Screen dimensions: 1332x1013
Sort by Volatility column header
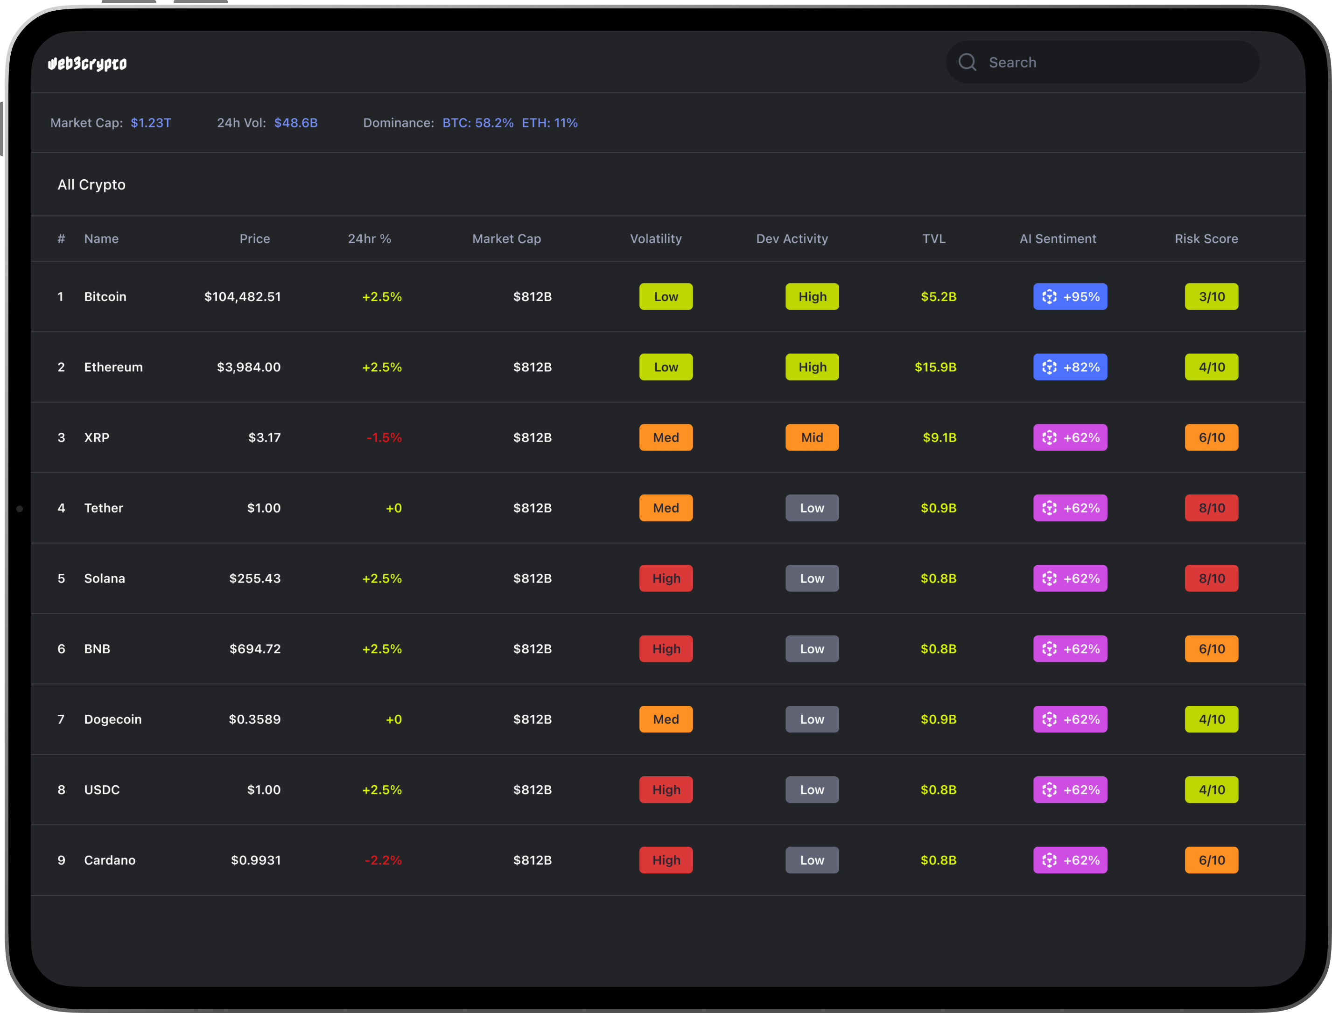(x=656, y=239)
